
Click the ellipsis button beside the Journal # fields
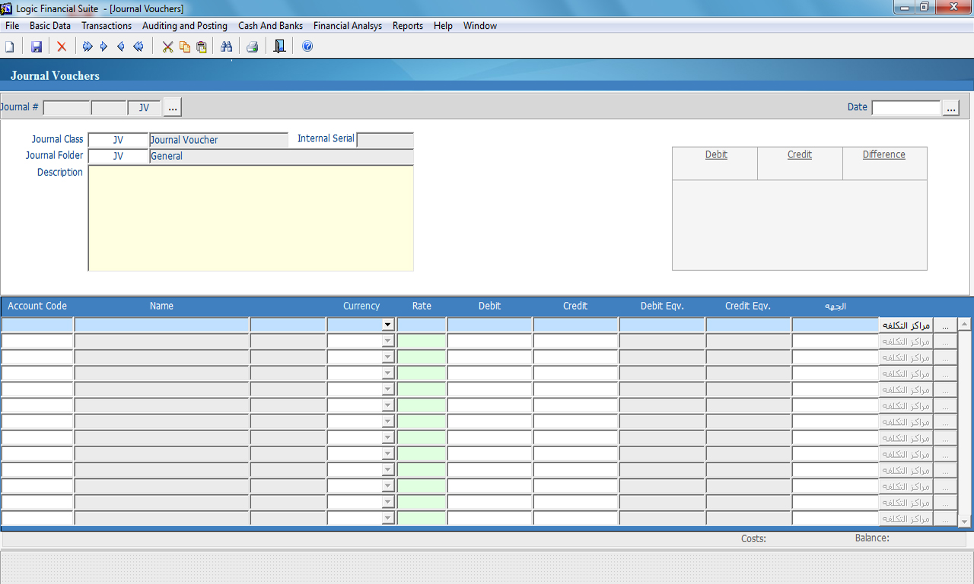(173, 108)
